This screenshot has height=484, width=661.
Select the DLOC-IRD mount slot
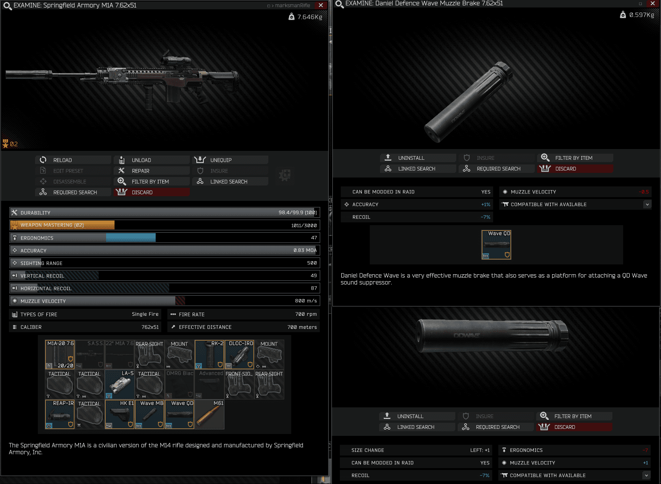click(239, 355)
